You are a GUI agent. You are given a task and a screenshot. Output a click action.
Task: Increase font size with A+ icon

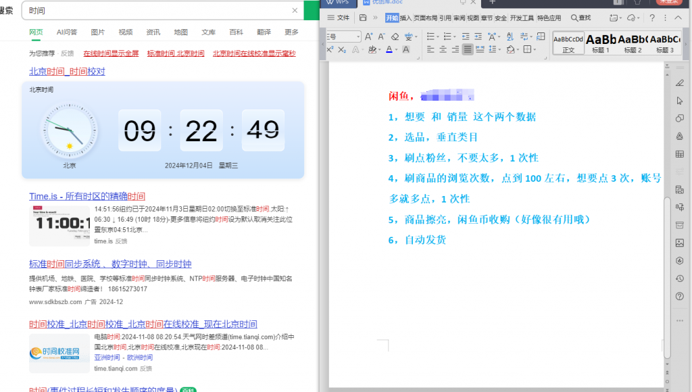click(x=368, y=36)
